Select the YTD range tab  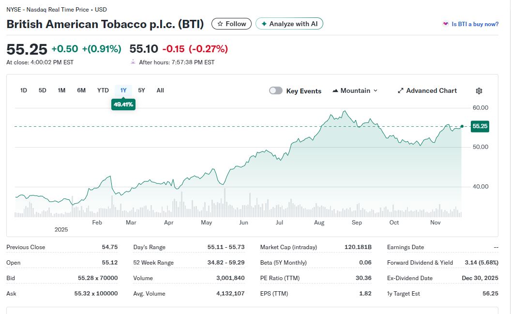pyautogui.click(x=103, y=90)
